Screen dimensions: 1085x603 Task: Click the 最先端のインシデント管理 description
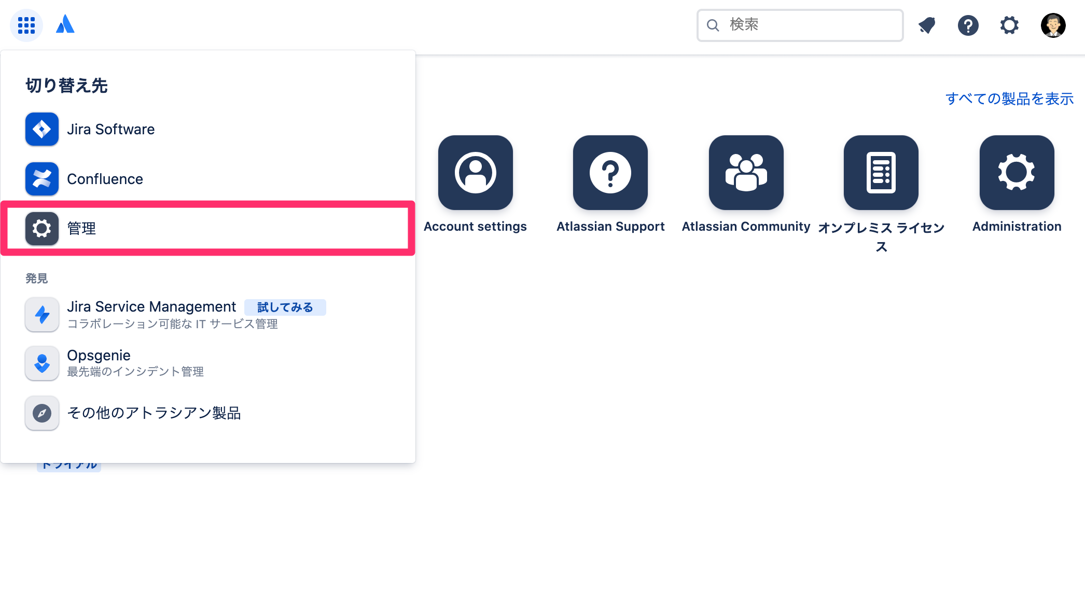tap(135, 372)
